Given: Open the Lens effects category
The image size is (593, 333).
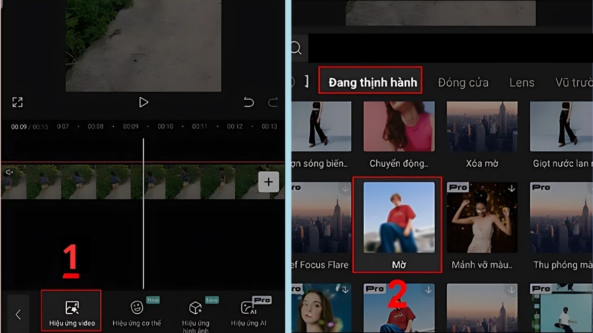Looking at the screenshot, I should [522, 82].
